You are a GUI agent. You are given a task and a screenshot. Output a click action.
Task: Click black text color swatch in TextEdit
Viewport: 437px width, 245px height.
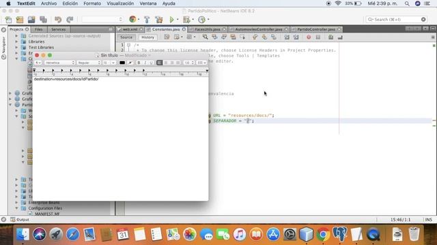coord(122,63)
